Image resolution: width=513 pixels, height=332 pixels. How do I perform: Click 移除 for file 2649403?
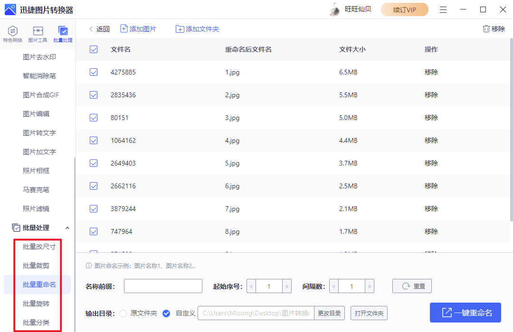pos(431,163)
